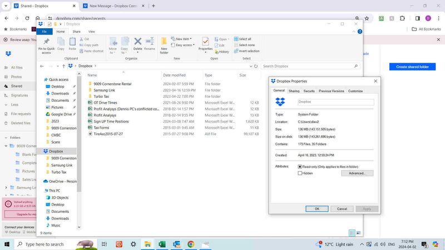Click the Pin to Quick access icon

46,43
